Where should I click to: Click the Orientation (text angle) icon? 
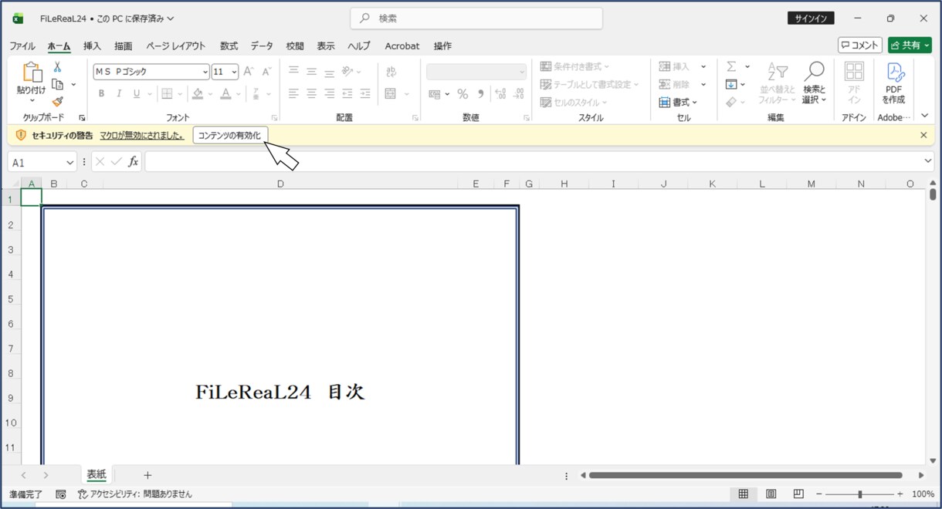[348, 72]
